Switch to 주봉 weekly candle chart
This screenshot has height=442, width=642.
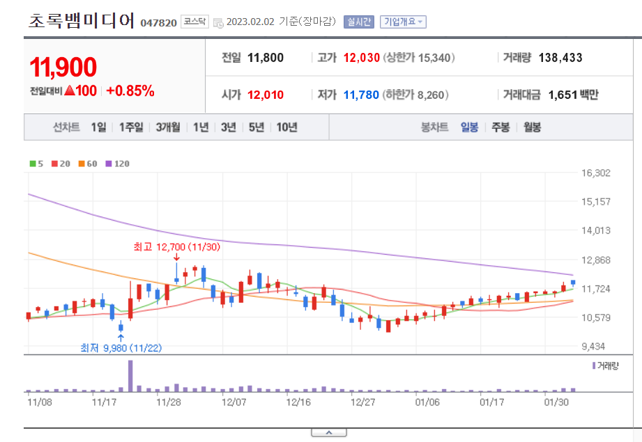click(500, 127)
